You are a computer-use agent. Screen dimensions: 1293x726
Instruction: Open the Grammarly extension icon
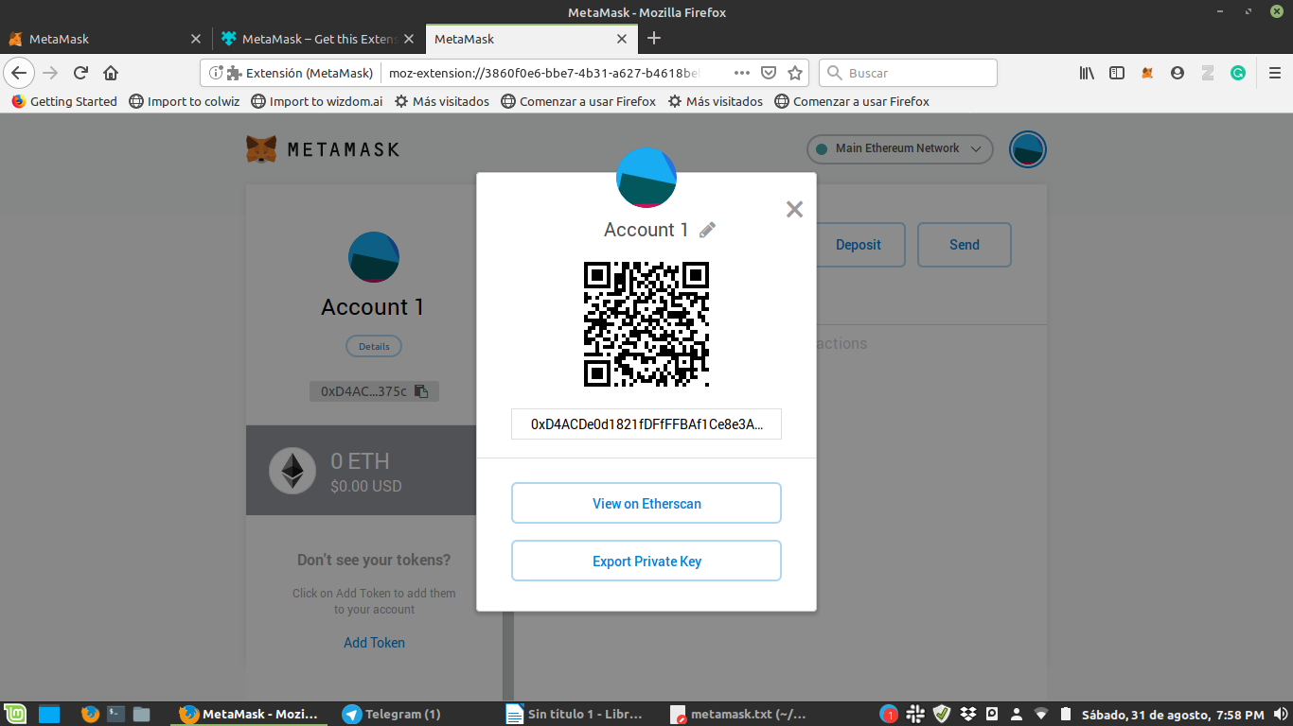pyautogui.click(x=1238, y=73)
